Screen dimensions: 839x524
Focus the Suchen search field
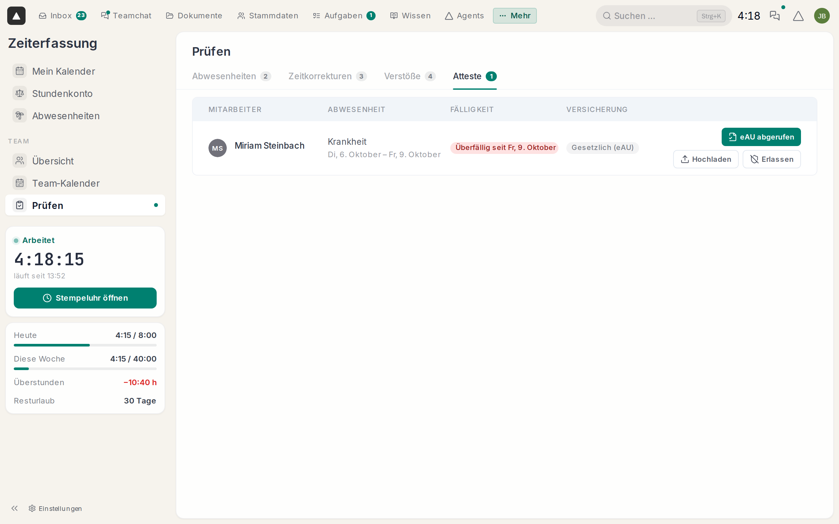tap(663, 16)
